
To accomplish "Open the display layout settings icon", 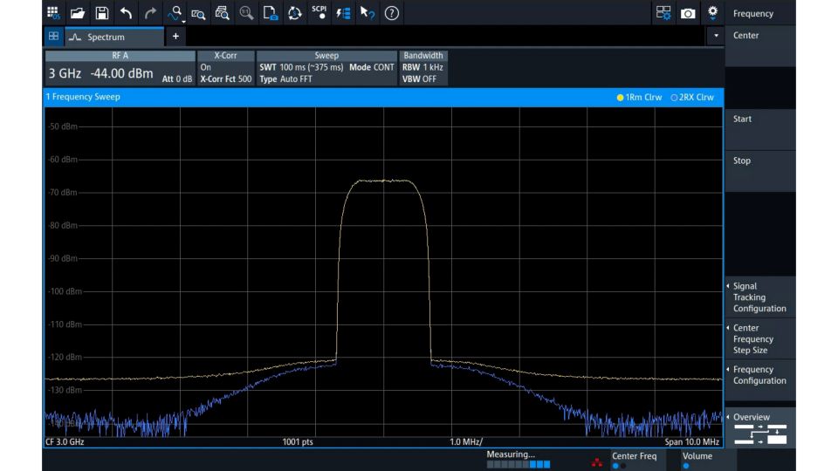I will pyautogui.click(x=663, y=13).
